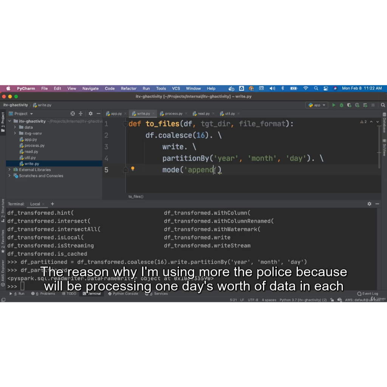Open the 4: Run tool window
This screenshot has width=387, height=387.
(x=17, y=294)
